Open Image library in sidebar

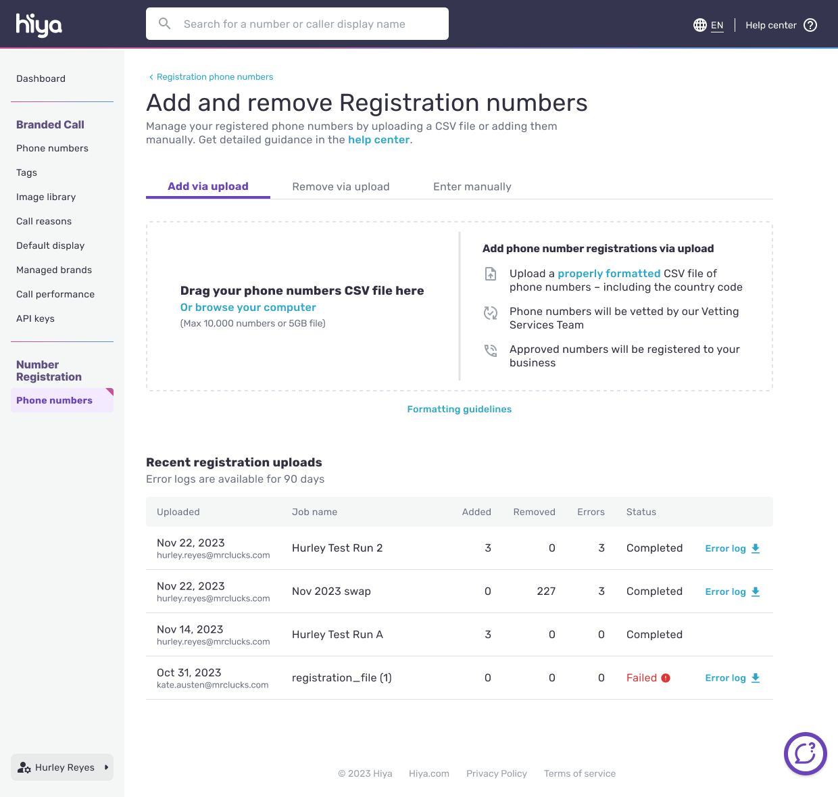pyautogui.click(x=46, y=197)
